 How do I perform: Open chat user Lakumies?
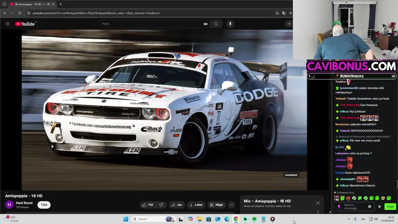click(x=342, y=153)
